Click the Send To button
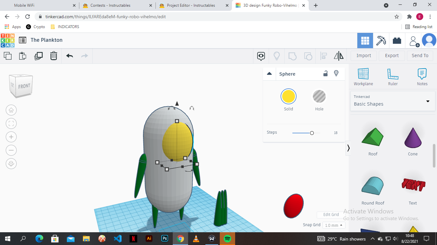Viewport: 437px width, 245px height. click(x=420, y=56)
